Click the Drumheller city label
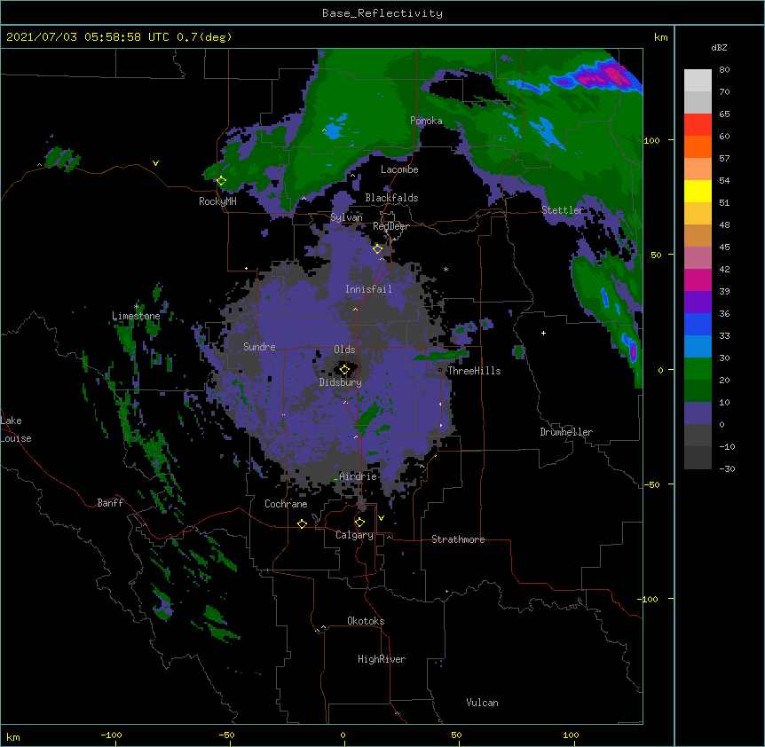Screen dimensions: 765x747 click(566, 432)
